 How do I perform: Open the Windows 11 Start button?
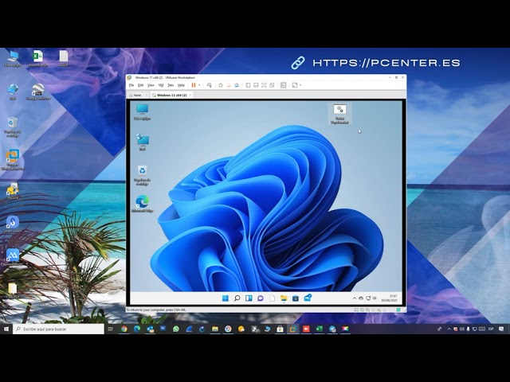(x=225, y=298)
